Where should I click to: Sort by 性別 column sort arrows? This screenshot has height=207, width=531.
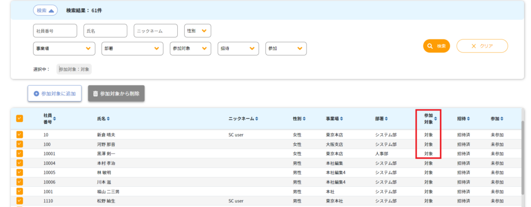pyautogui.click(x=304, y=119)
